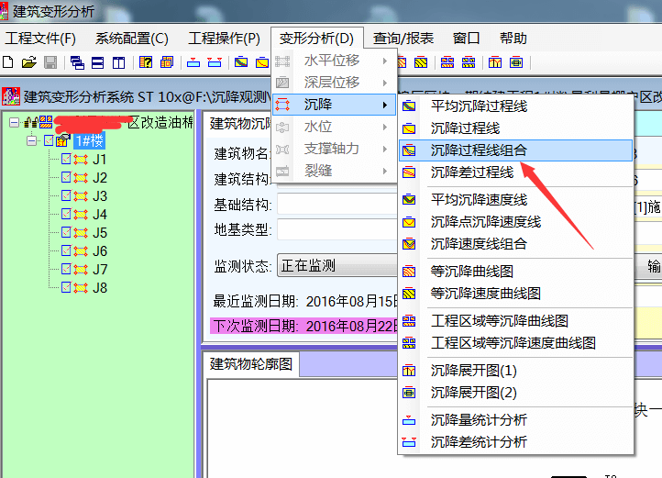The height and width of the screenshot is (478, 662).
Task: Select 工程区域等沉降速度曲线图 menu entry
Action: 515,343
